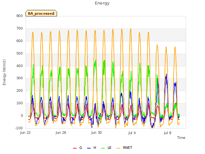Click the blue H legend color marker
Image resolution: width=205 pixels, height=154 pixels.
tap(89, 148)
